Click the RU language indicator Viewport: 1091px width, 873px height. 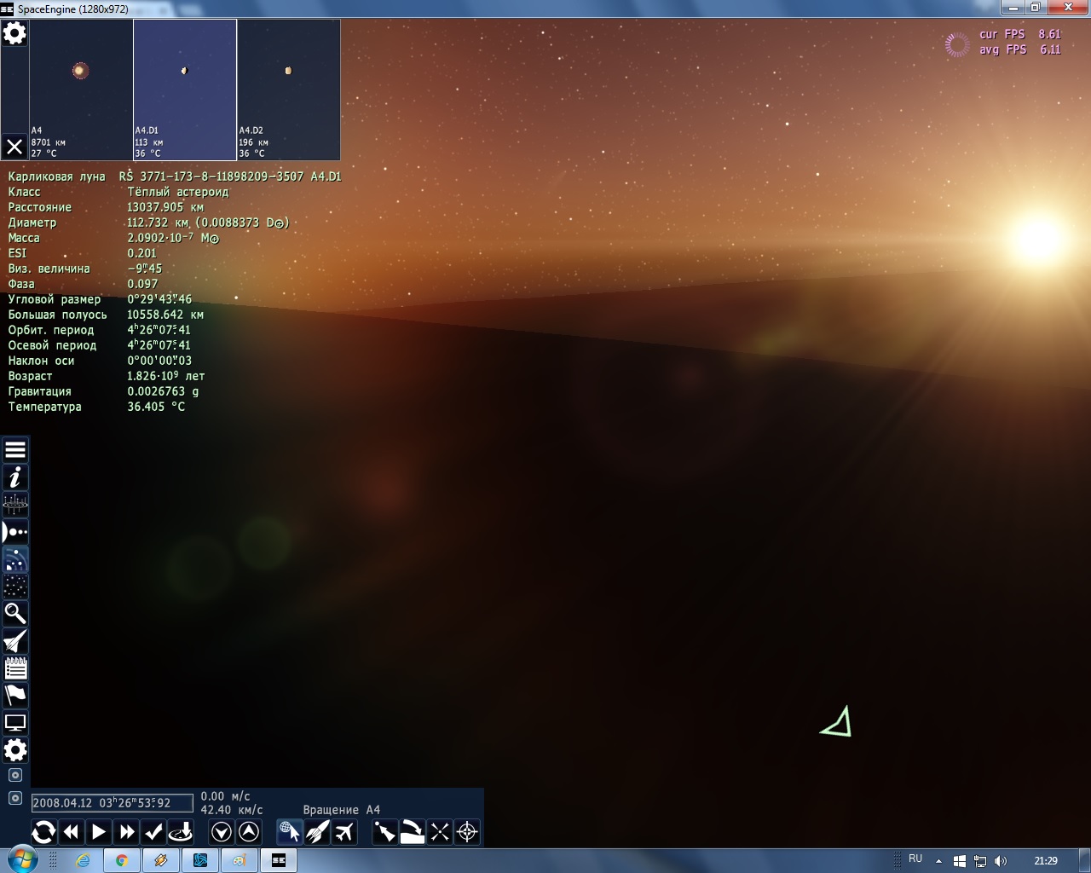pyautogui.click(x=915, y=859)
